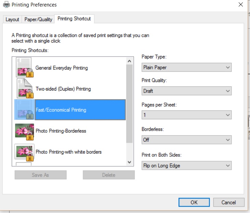Select Photo Printing-with white borders text
250x213 pixels.
coord(69,152)
